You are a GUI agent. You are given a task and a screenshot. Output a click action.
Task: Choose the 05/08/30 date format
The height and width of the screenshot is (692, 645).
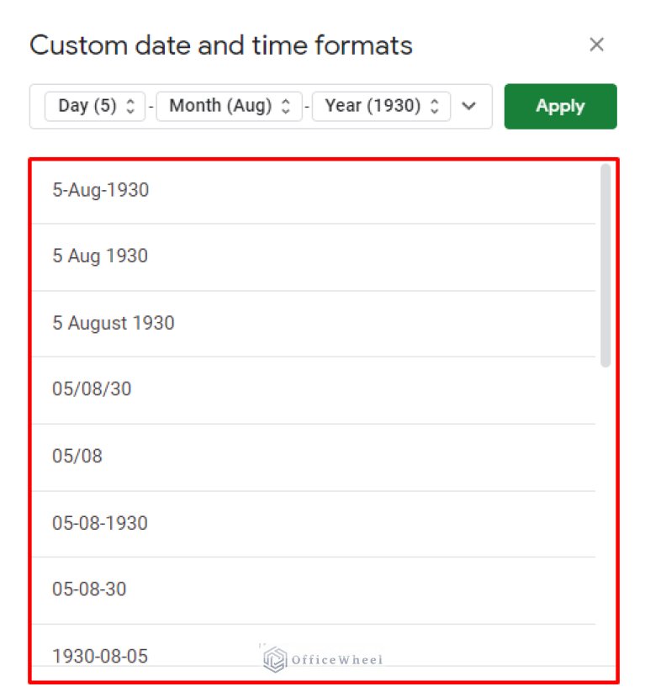pos(92,389)
